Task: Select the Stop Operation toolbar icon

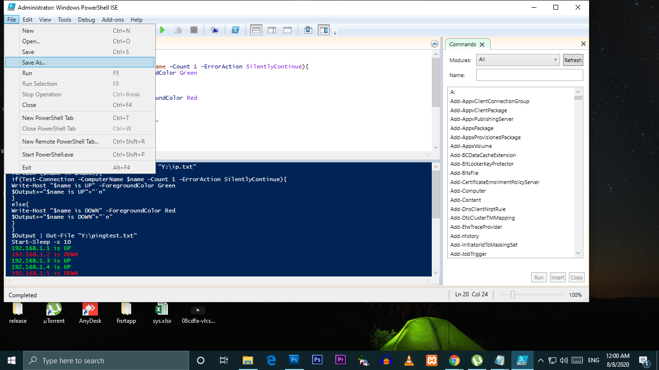Action: point(193,30)
